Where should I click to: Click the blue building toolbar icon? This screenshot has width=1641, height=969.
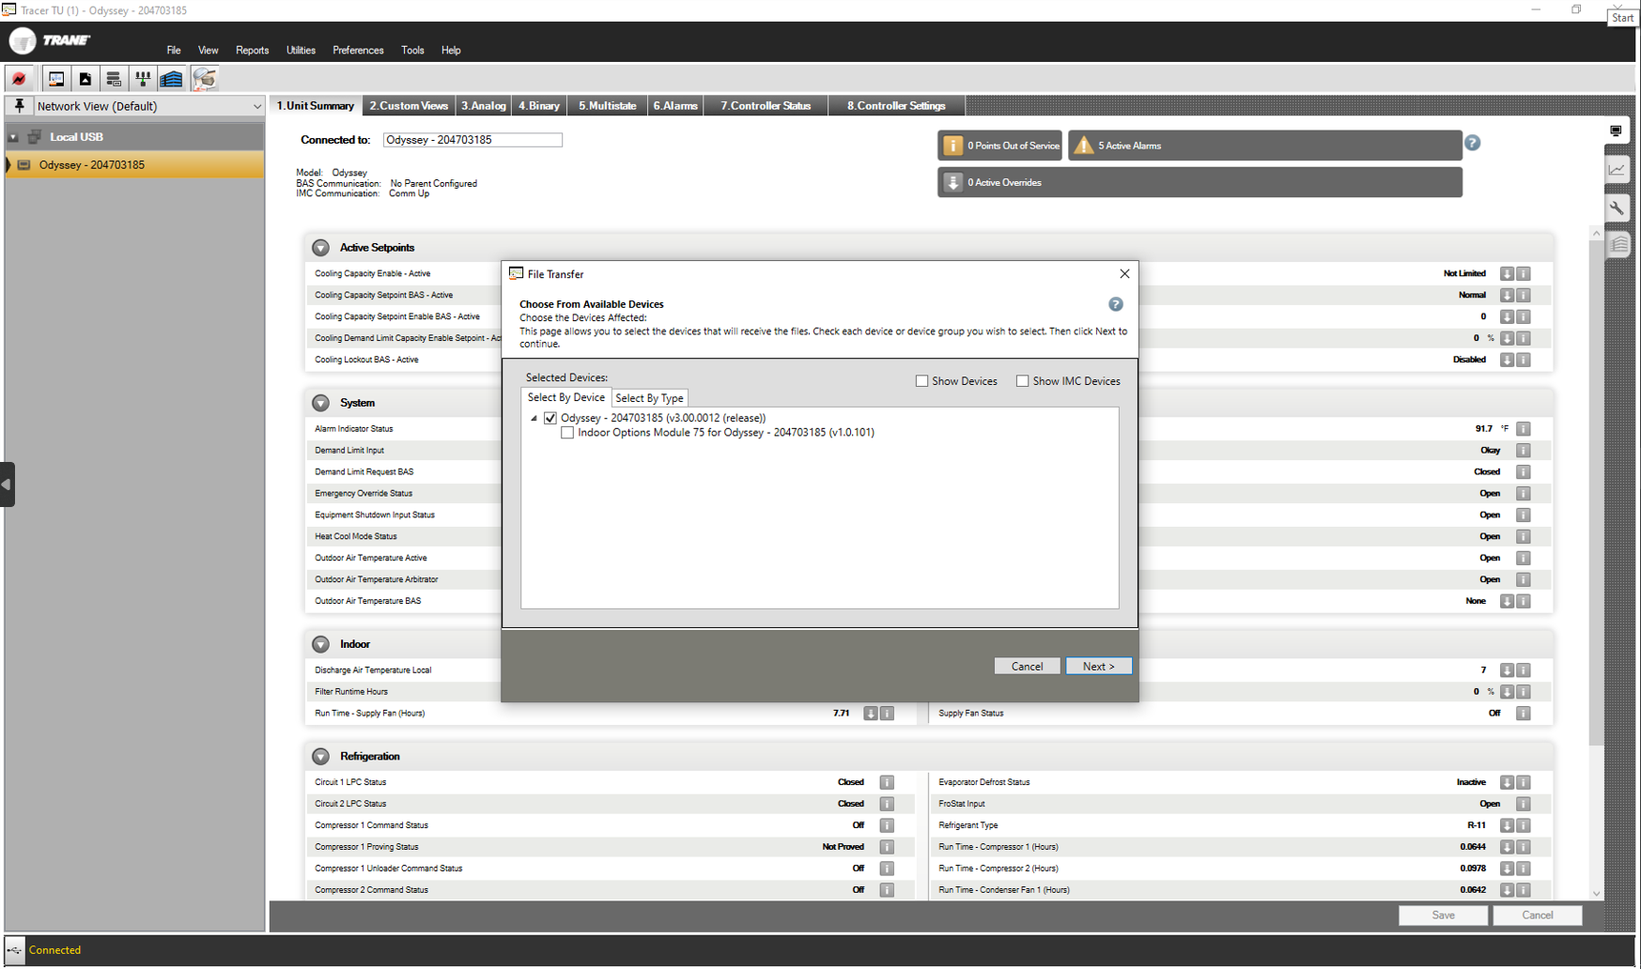(x=171, y=79)
